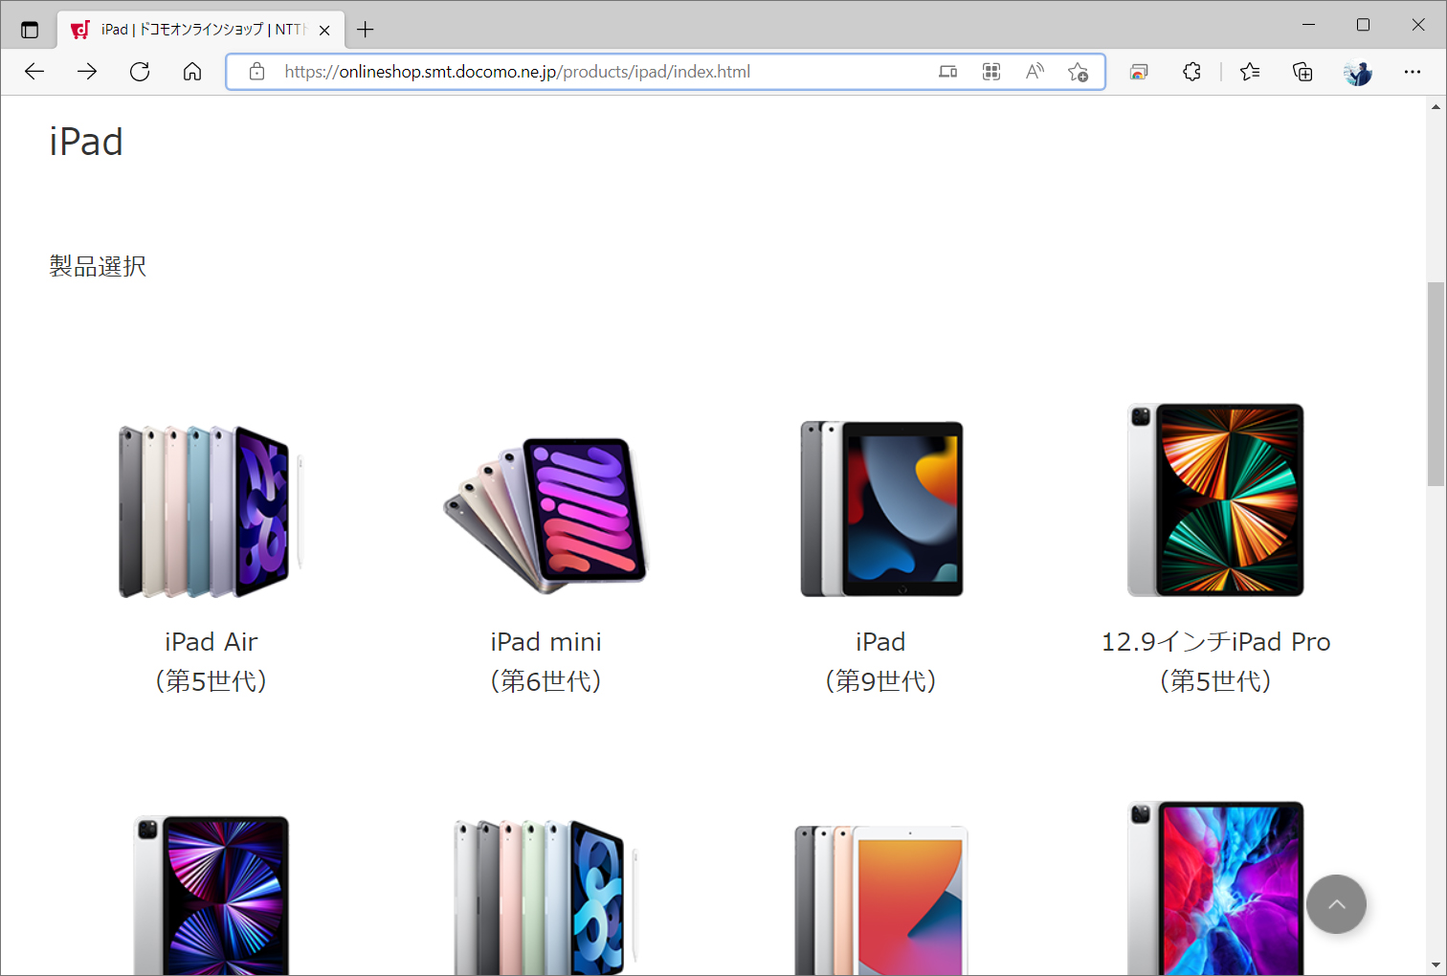Turn on Read aloud
This screenshot has width=1447, height=976.
1035,72
